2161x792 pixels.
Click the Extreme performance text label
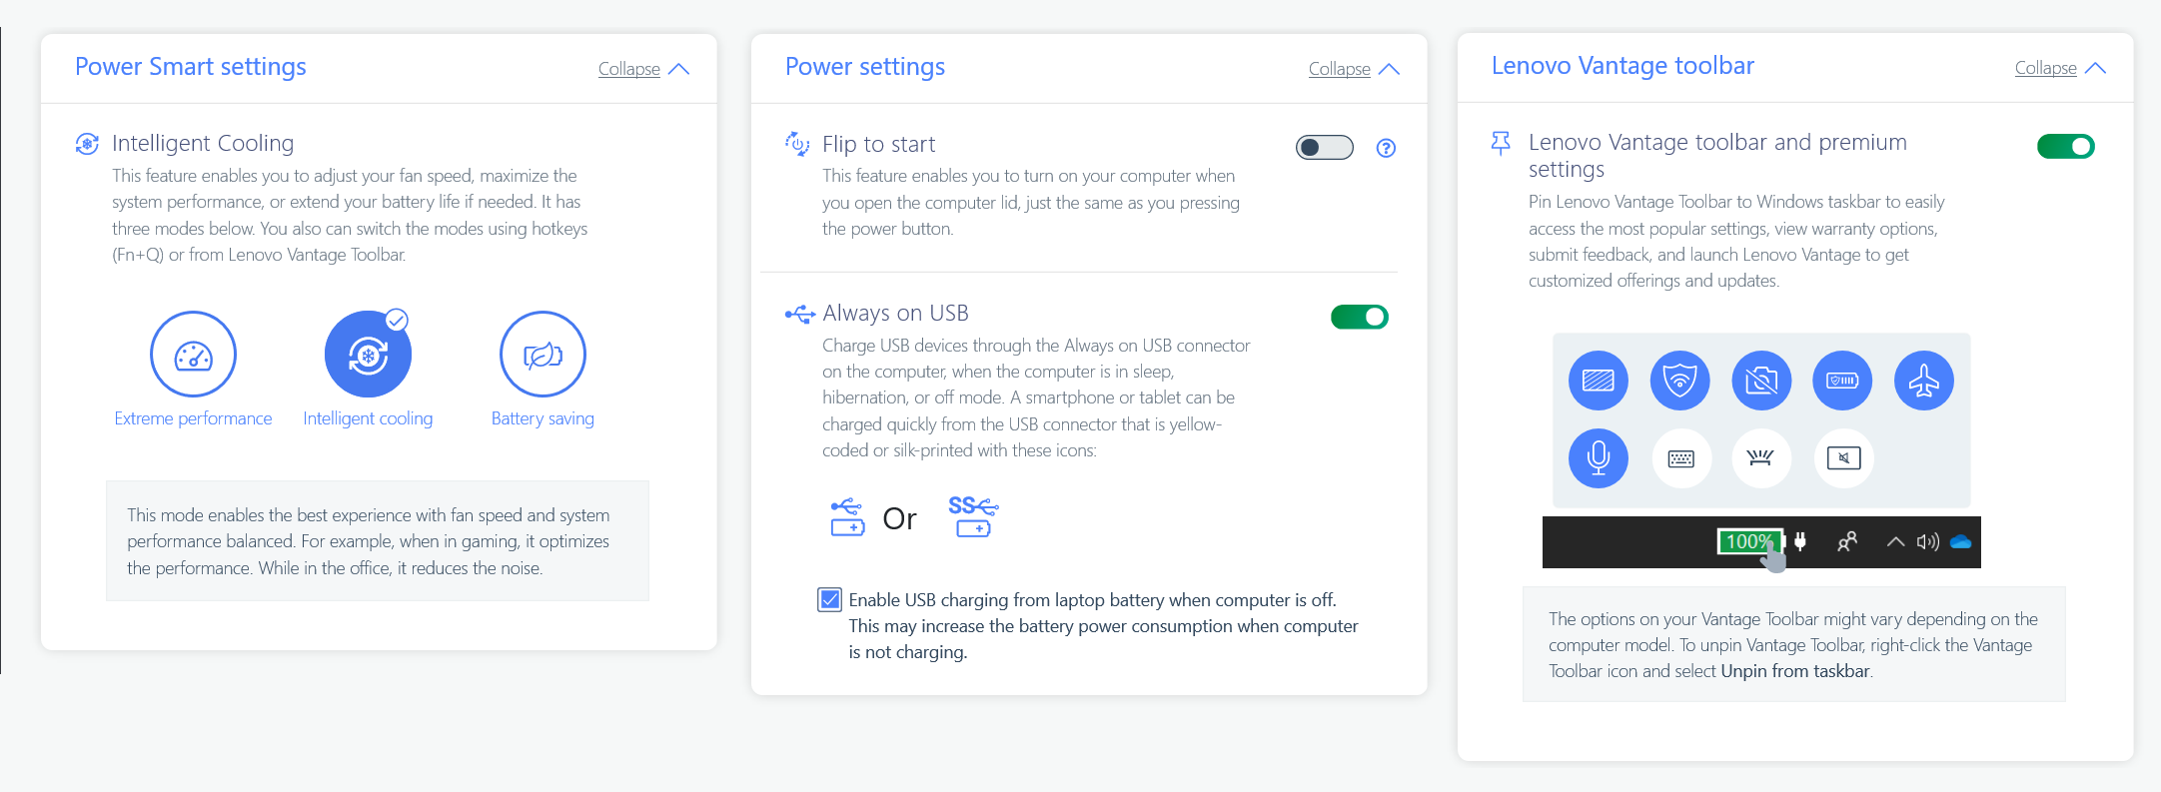[193, 418]
